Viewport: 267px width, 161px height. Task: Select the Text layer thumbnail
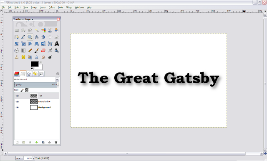[x=34, y=96]
